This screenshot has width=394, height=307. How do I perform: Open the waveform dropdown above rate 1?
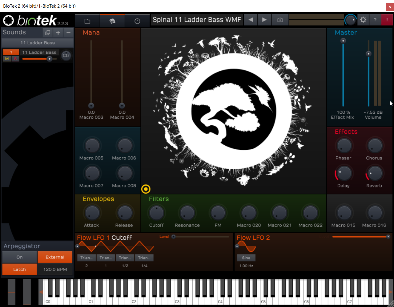(106, 258)
